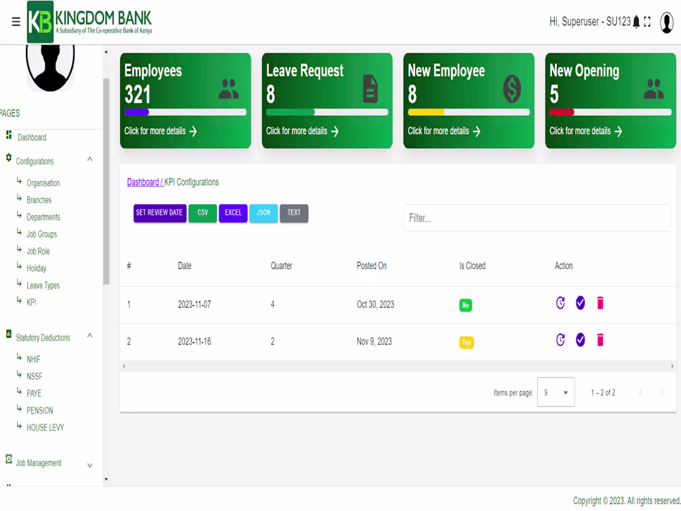Image resolution: width=681 pixels, height=511 pixels.
Task: Click the fullscreen expand icon in the header
Action: 648,21
